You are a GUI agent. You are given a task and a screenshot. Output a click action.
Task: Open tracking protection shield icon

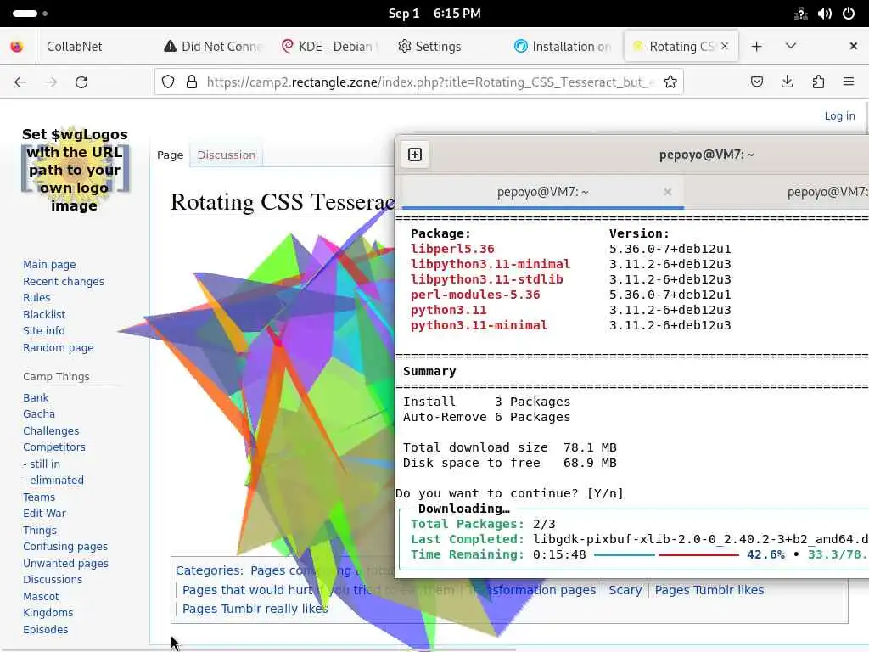click(168, 82)
